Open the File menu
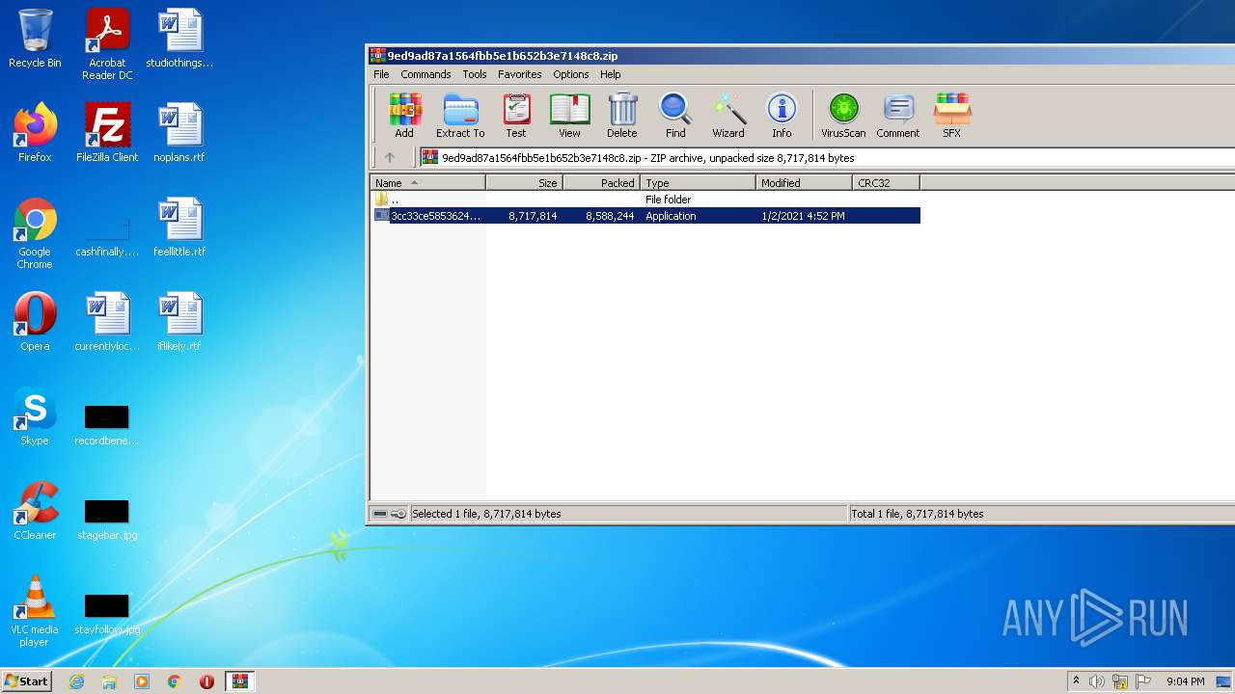Viewport: 1235px width, 694px height. click(x=382, y=74)
